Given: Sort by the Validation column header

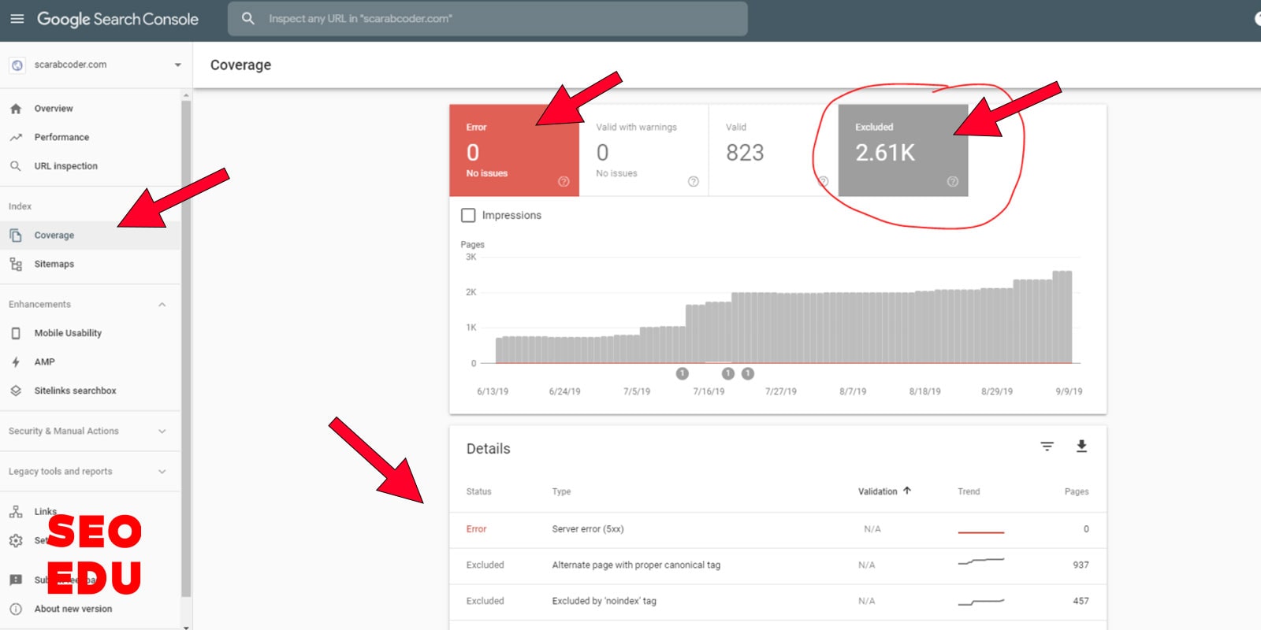Looking at the screenshot, I should (x=877, y=491).
